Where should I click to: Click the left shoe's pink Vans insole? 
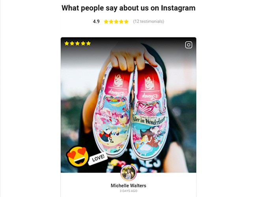click(x=117, y=84)
